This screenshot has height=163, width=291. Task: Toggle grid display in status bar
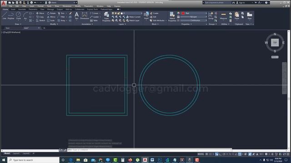[x=206, y=154]
